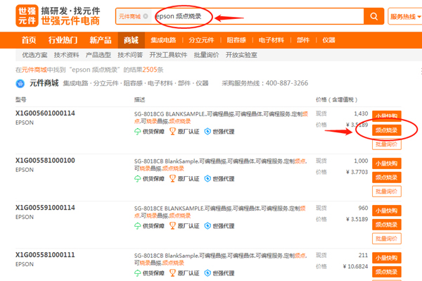Click 供货保障 umbrella icon for X1G005581000111

click(x=138, y=273)
